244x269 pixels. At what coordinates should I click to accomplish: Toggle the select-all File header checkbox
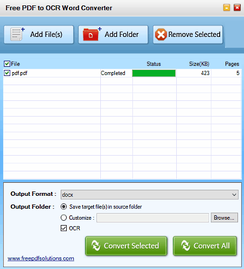point(7,63)
